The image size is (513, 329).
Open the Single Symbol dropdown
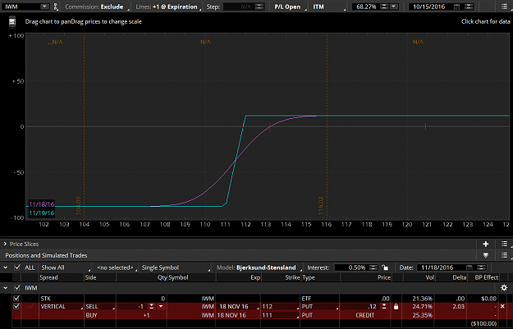(x=176, y=267)
